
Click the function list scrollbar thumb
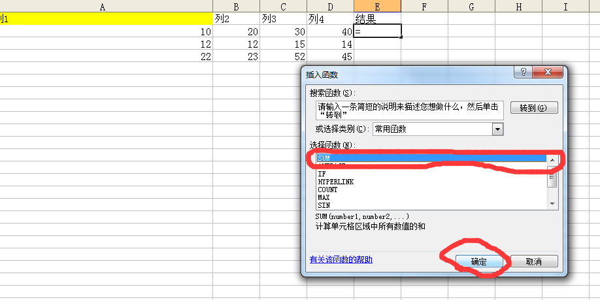[552, 178]
